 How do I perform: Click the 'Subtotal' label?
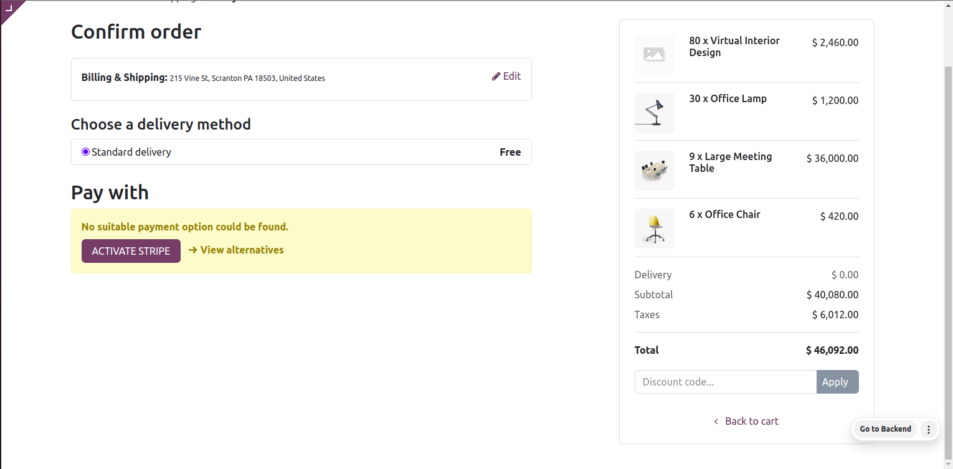coord(653,295)
